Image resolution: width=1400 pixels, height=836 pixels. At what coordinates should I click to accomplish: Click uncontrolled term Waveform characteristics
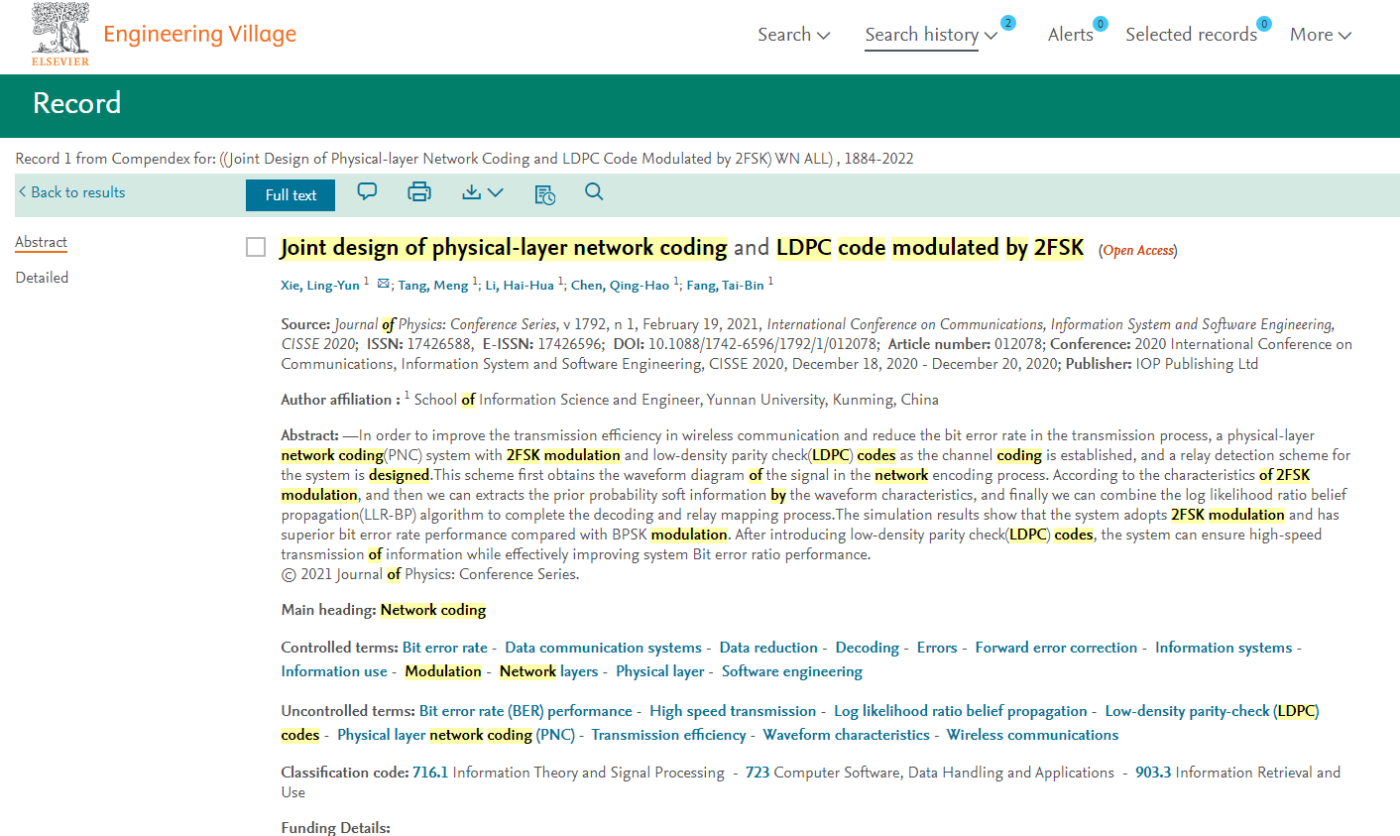tap(847, 735)
